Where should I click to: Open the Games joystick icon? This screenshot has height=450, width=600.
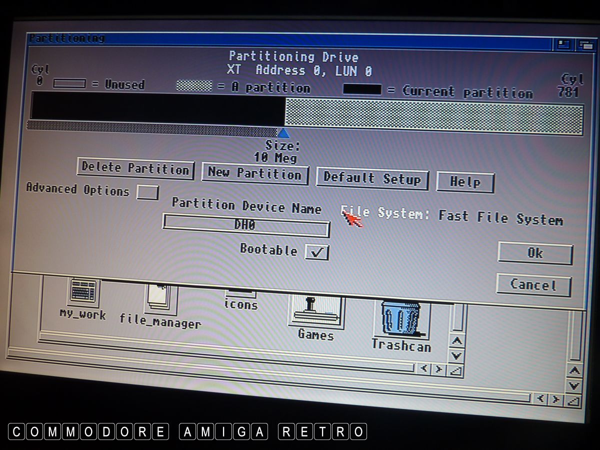[x=315, y=310]
